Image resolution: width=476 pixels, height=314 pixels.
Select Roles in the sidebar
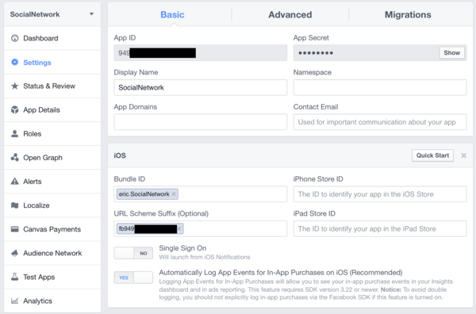[x=52, y=134]
